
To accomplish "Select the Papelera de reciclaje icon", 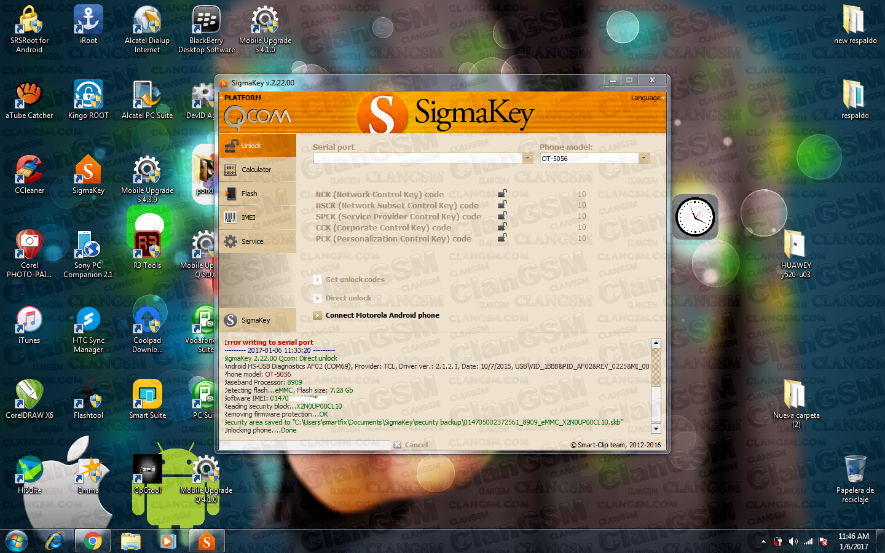I will pos(855,479).
